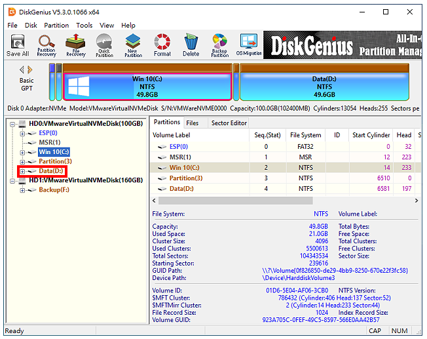Expand the Win 10(C:) tree node
Viewport: 427px width, 339px height.
tap(22, 152)
